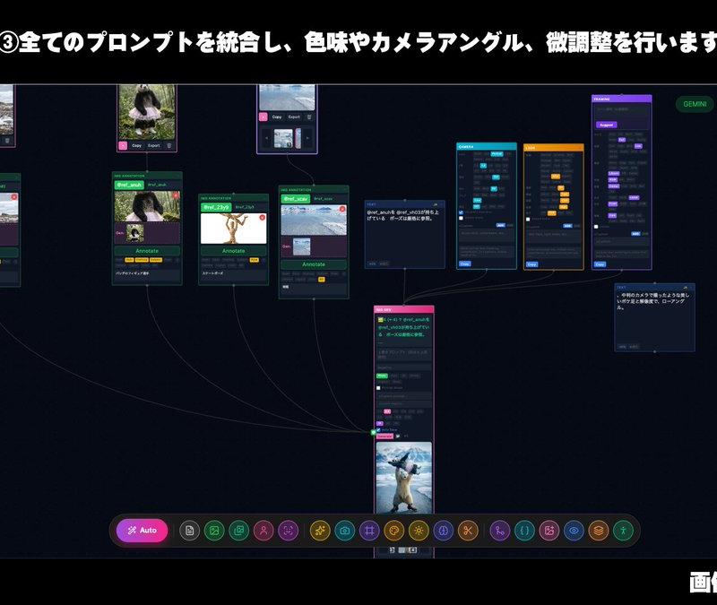
Task: Click the pink image-generate icon
Action: pyautogui.click(x=549, y=531)
